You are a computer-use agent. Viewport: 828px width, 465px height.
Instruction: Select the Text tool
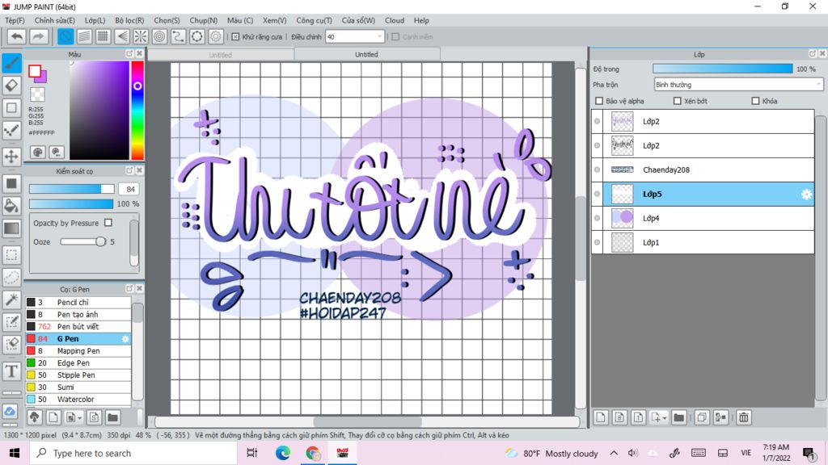point(11,371)
